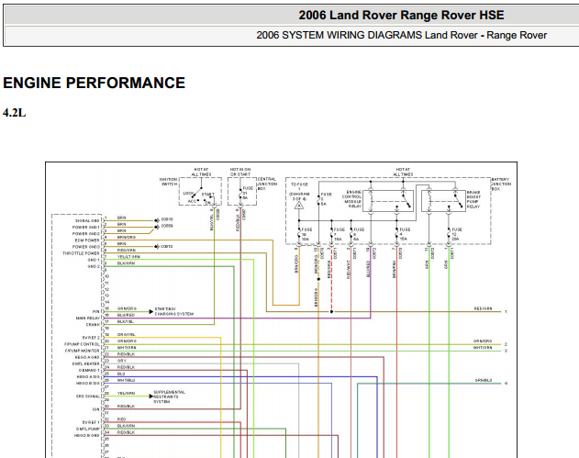The height and width of the screenshot is (458, 579).
Task: Click the 'CENTRAL JUNCTION BOX' label
Action: click(x=267, y=184)
